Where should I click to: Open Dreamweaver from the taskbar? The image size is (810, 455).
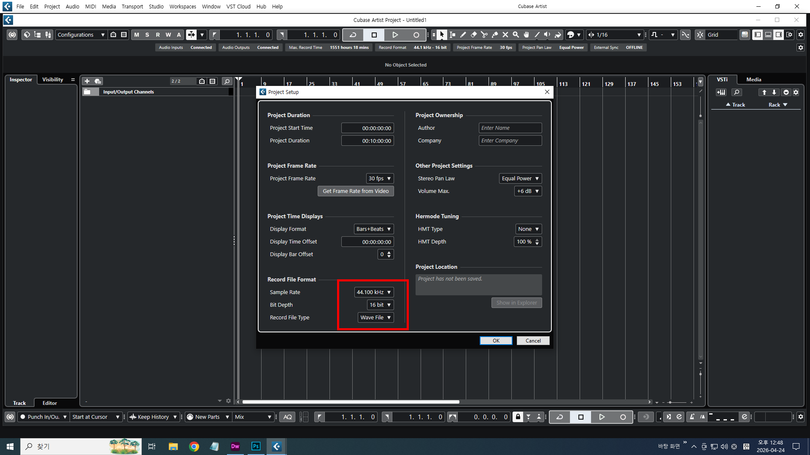tap(235, 446)
